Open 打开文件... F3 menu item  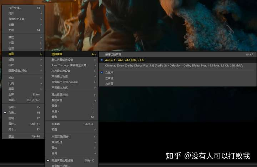coord(23,8)
